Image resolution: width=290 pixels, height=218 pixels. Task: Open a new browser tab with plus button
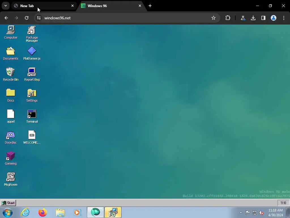pyautogui.click(x=150, y=6)
